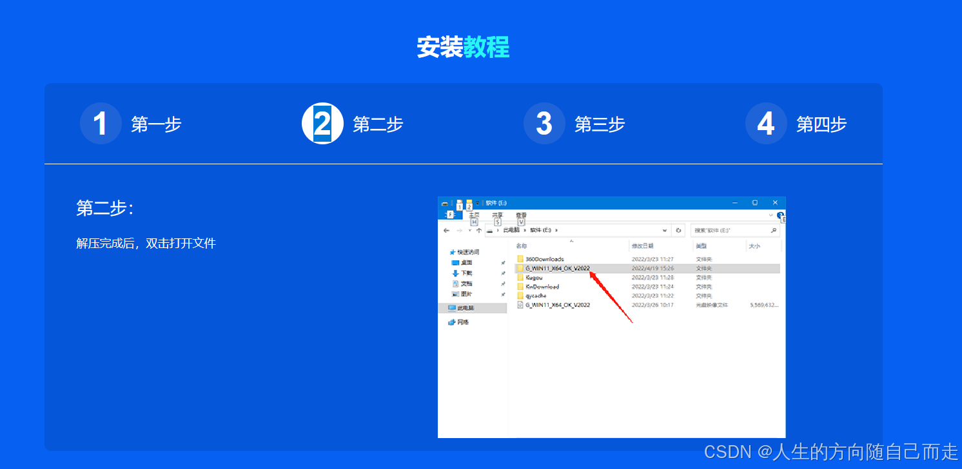Click the drive icon in Explorer title bar
Image resolution: width=962 pixels, height=469 pixels.
pyautogui.click(x=444, y=203)
